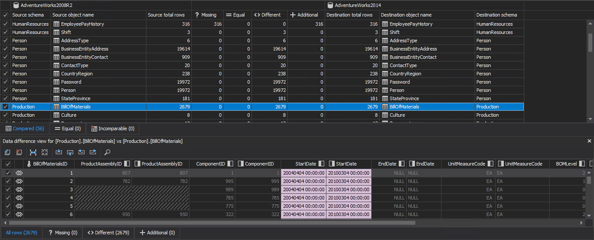Close the Data difference view panel
The image size is (594, 240).
589,141
